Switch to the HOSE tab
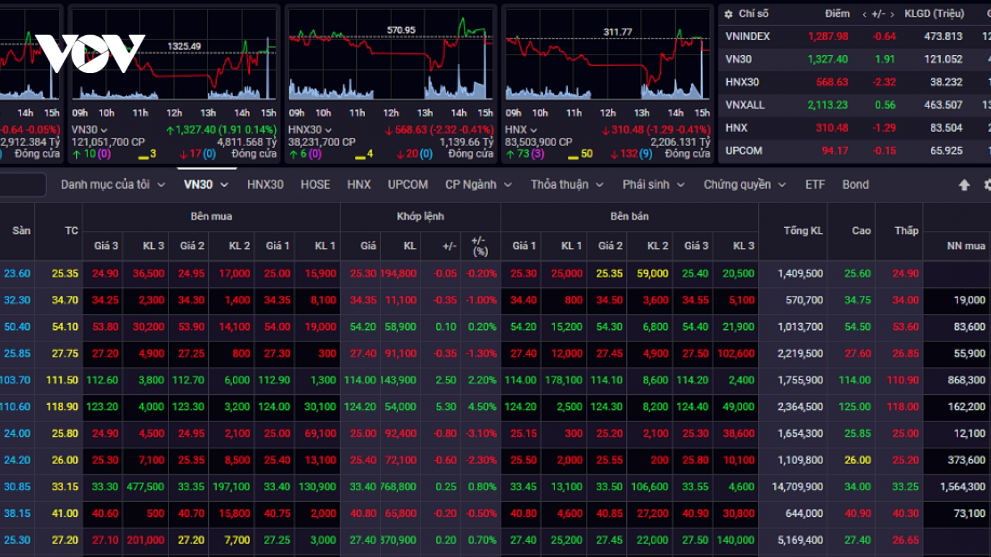Screen dimensions: 991x557 pyautogui.click(x=315, y=184)
